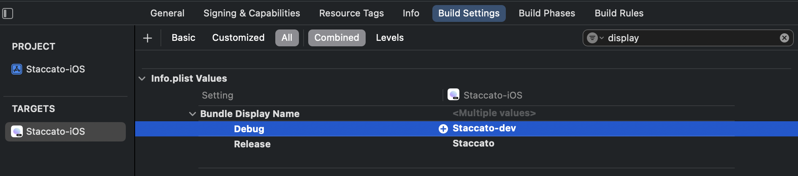Switch to Basic settings filter
This screenshot has width=798, height=176.
pos(183,38)
